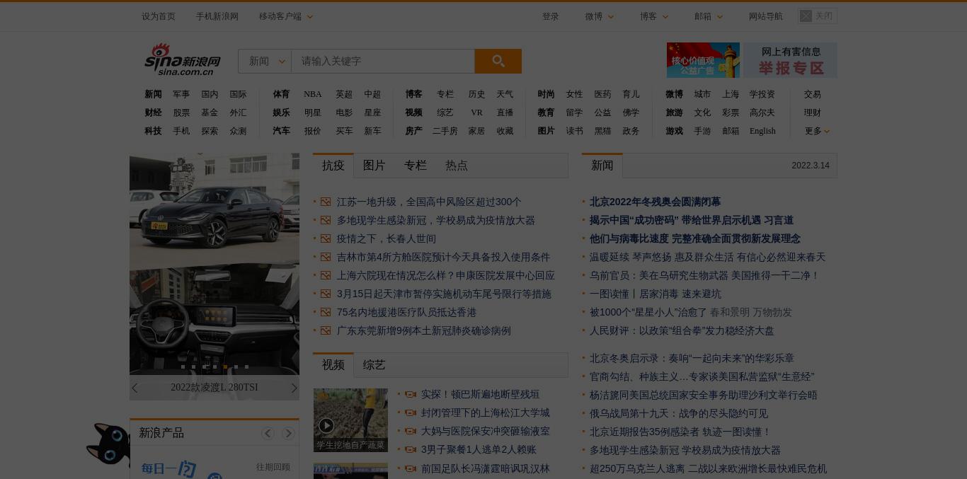This screenshot has height=479, width=967.
Task: Click the 体育 navigation link
Action: click(281, 94)
